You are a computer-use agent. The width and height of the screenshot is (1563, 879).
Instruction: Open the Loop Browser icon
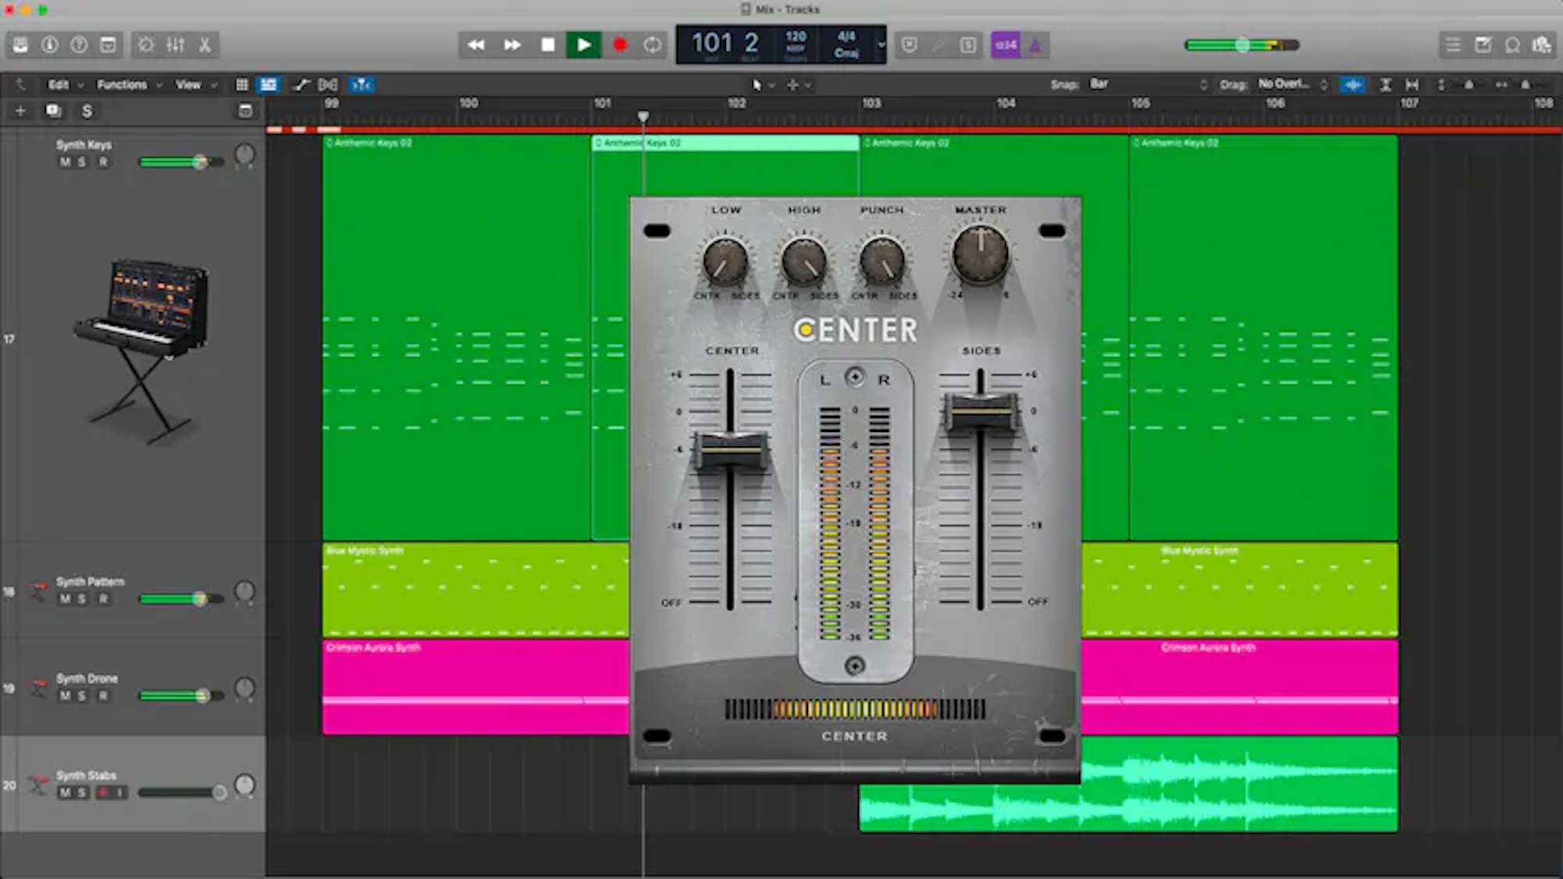[1512, 45]
